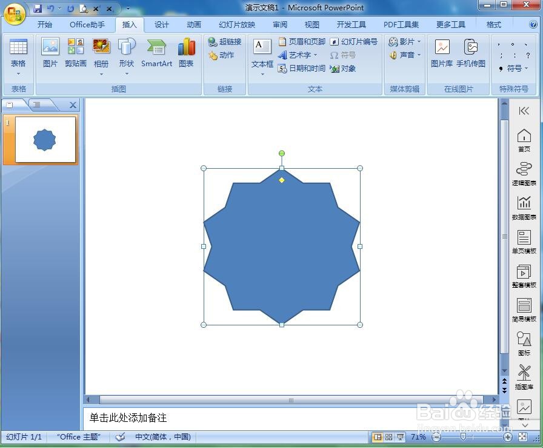The image size is (543, 448).
Task: Open the 格式 Format tab
Action: click(493, 25)
